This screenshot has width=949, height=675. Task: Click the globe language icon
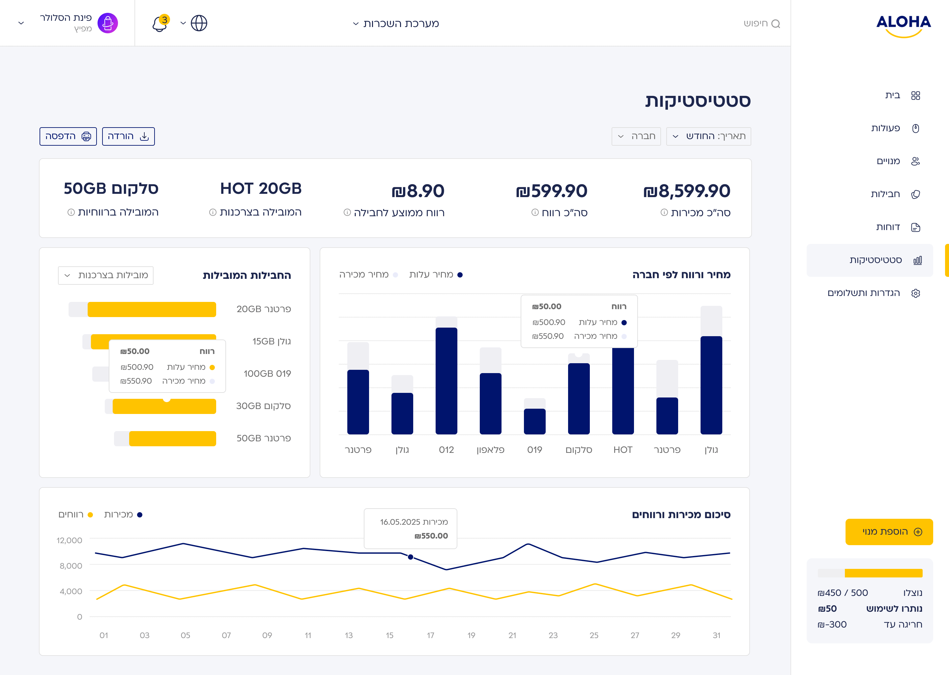(x=199, y=23)
